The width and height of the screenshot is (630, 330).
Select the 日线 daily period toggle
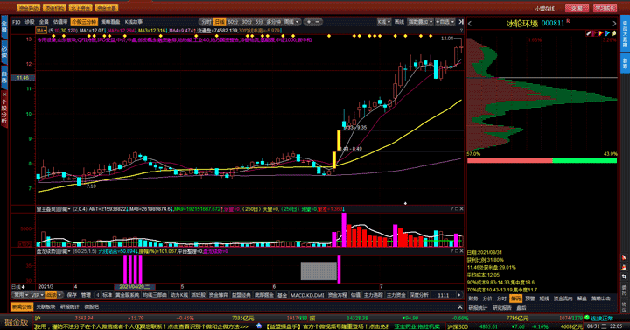coord(220,22)
